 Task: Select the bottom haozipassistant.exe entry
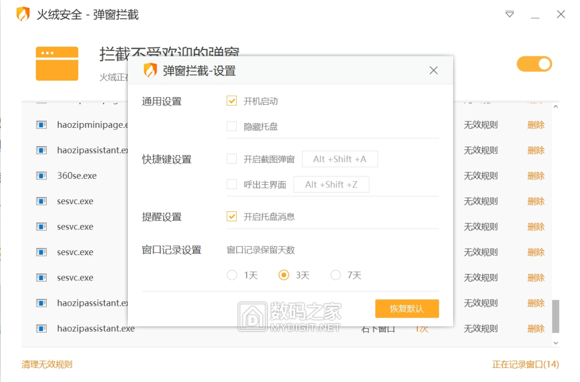pos(96,328)
